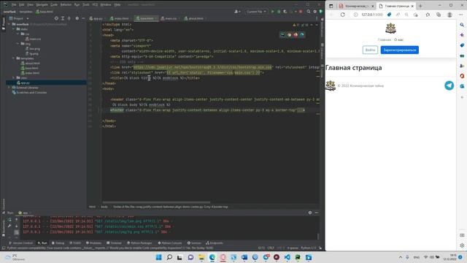The width and height of the screenshot is (467, 263).
Task: Click the Rerun icon in Run panel
Action: [9, 220]
